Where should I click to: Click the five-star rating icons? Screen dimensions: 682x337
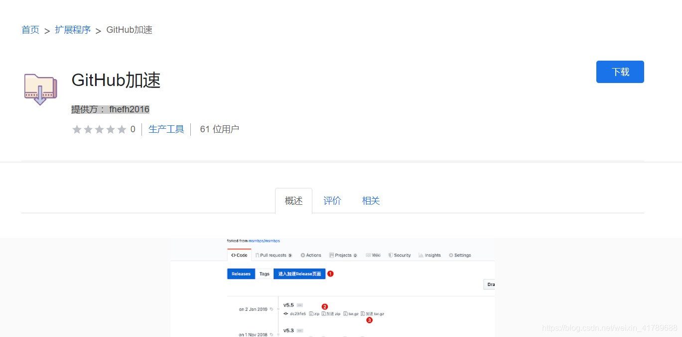pos(99,129)
